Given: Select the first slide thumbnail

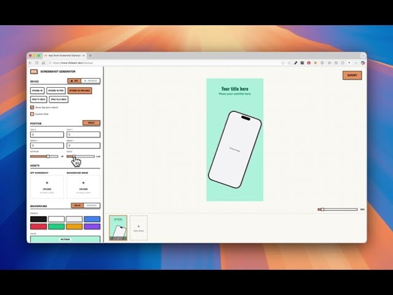Looking at the screenshot, I should (x=118, y=228).
